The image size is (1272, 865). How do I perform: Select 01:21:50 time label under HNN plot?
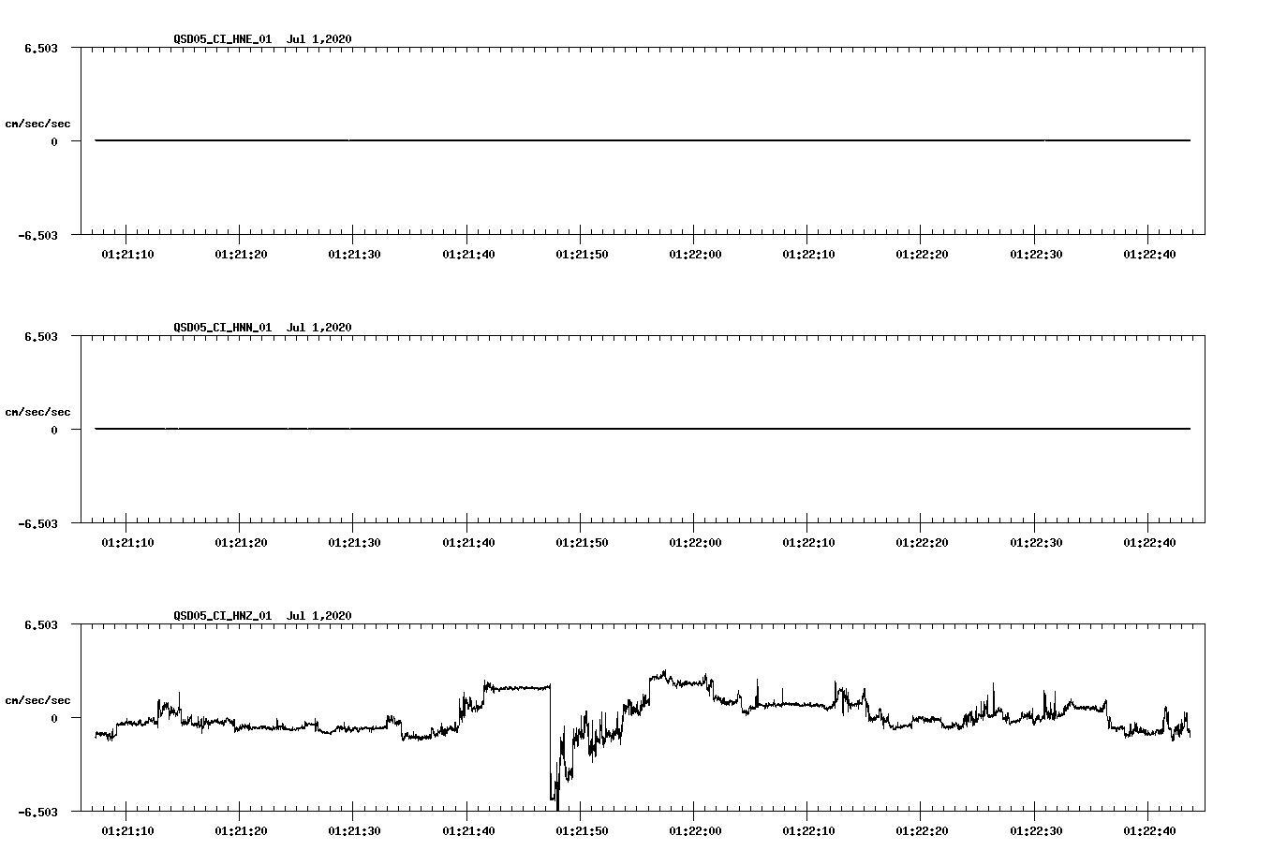tap(582, 543)
